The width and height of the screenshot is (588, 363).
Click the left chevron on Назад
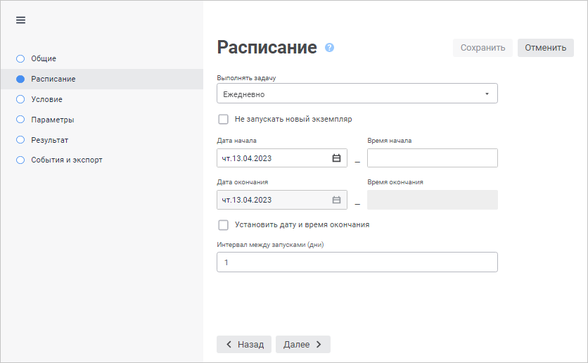pyautogui.click(x=229, y=345)
